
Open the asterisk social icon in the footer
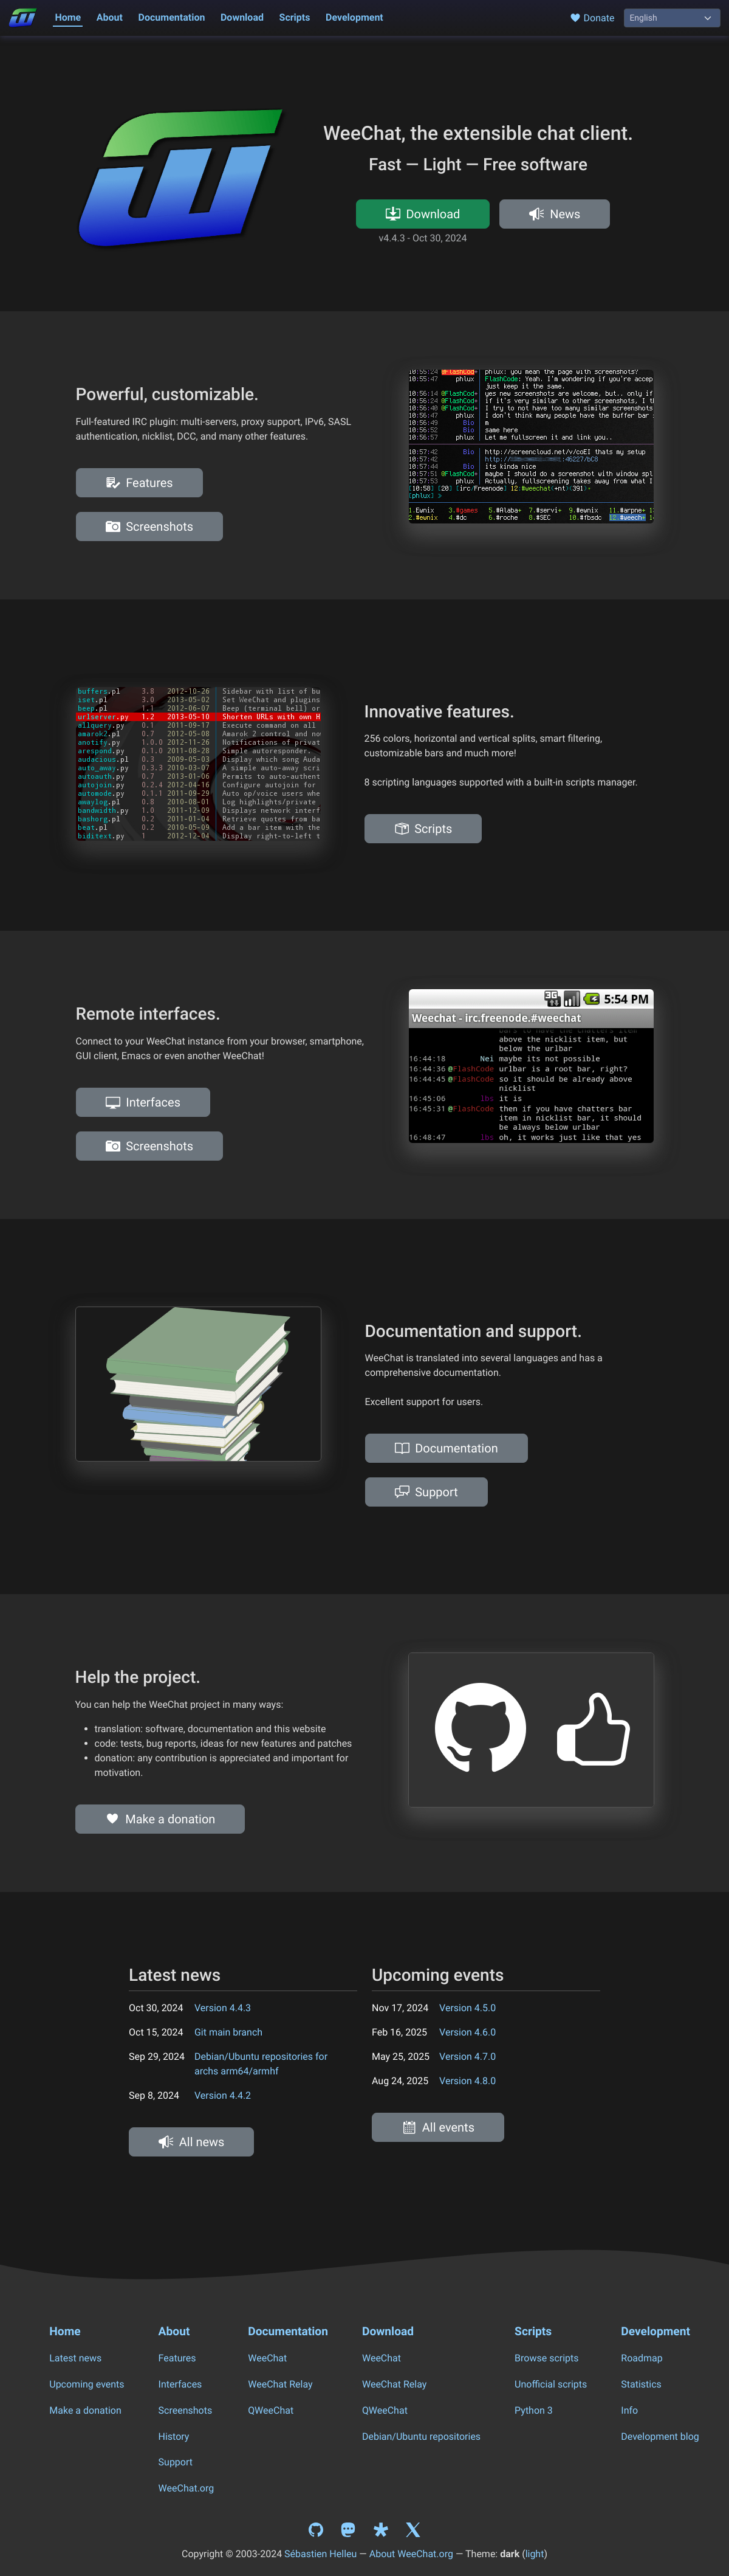(x=380, y=2529)
